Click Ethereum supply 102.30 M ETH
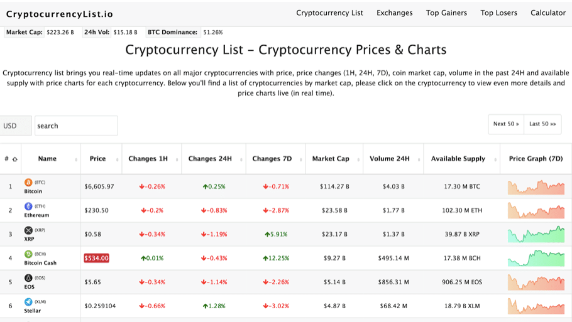The image size is (572, 322). [x=462, y=210]
